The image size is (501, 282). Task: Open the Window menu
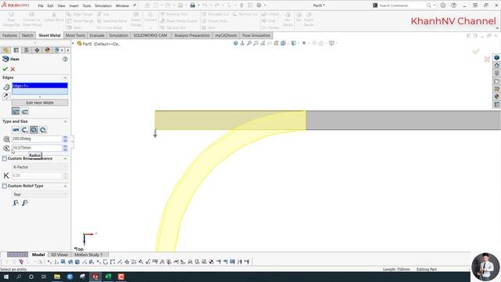[122, 5]
